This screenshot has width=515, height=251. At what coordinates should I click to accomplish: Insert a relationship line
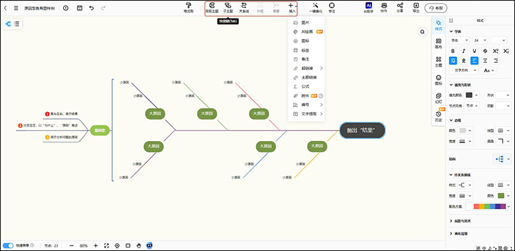[243, 8]
